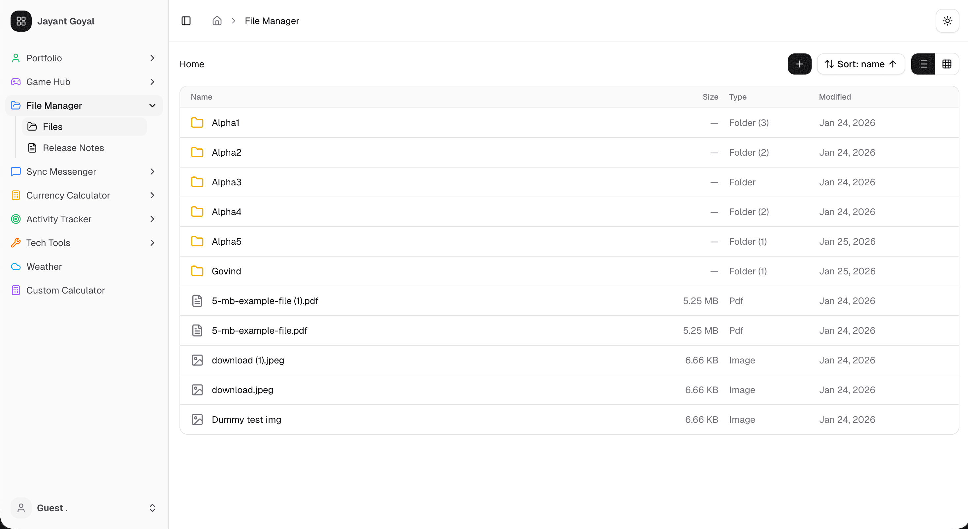Expand the Portfolio menu chevron
Viewport: 968px width, 529px height.
pos(152,58)
